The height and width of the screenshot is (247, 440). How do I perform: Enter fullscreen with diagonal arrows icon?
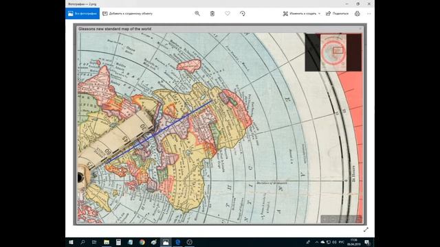click(366, 230)
